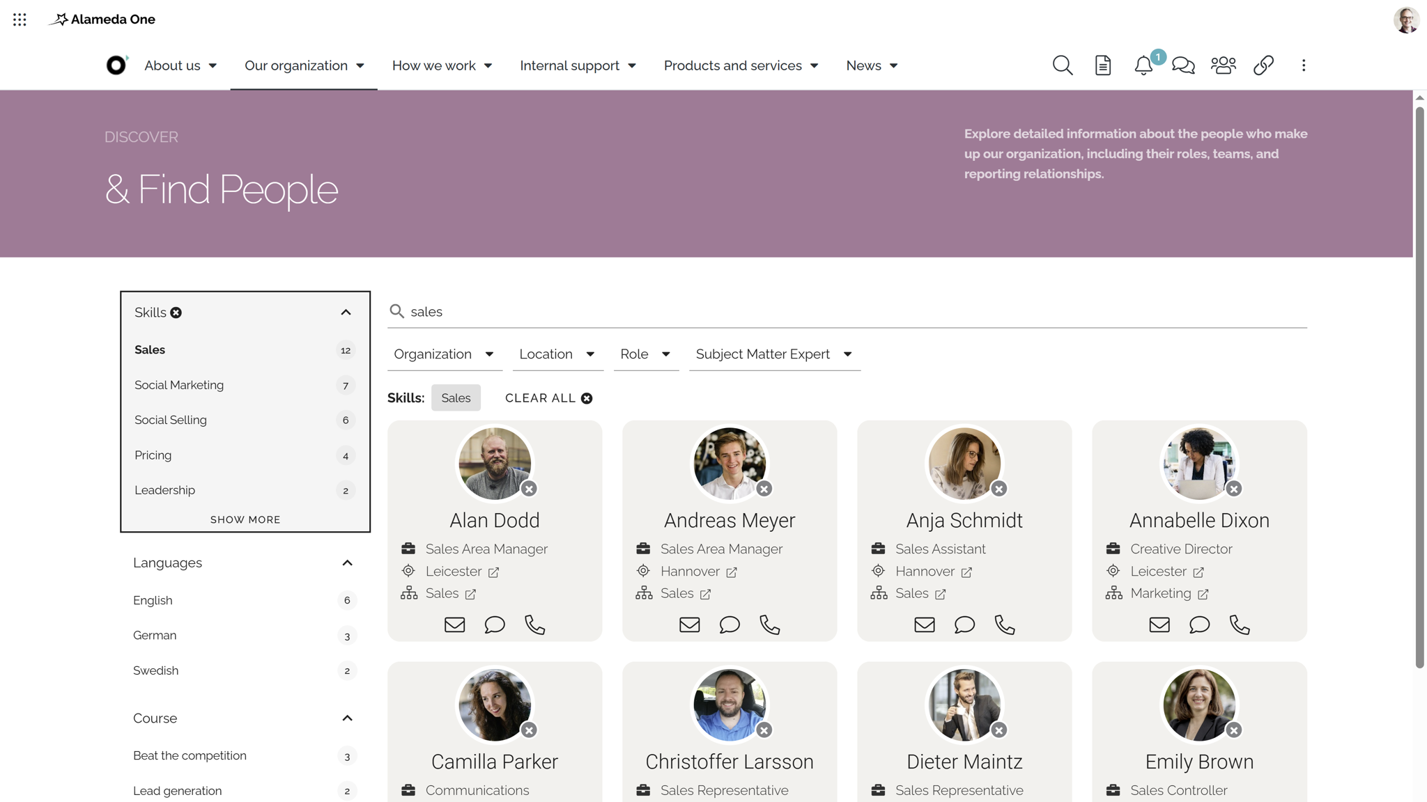Screen dimensions: 1427x802
Task: Send email to Alan Dodd
Action: coord(455,624)
